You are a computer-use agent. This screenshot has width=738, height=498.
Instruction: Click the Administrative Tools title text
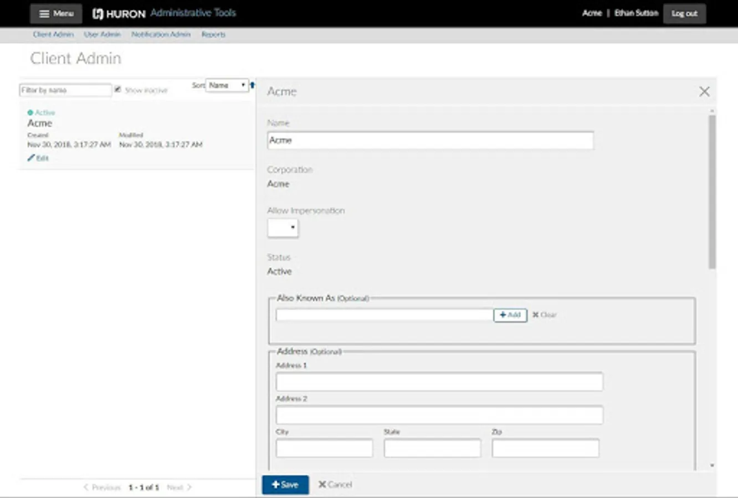pos(193,13)
